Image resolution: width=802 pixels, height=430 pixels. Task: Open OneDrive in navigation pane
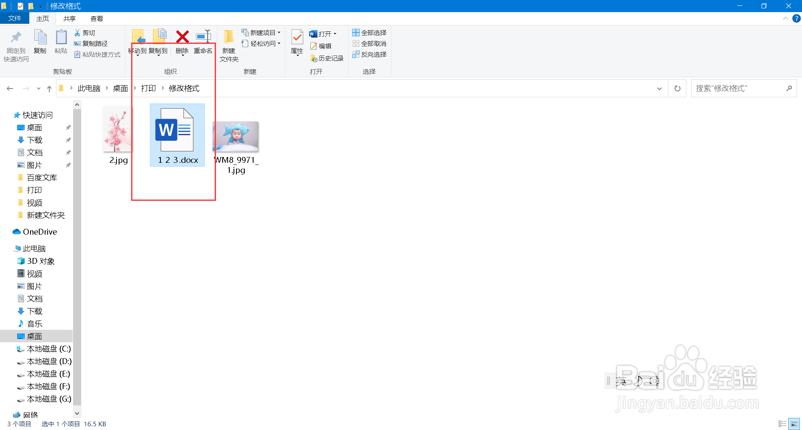40,232
